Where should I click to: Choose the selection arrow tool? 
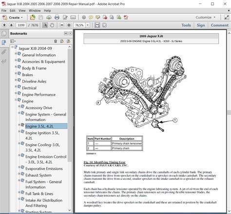pyautogui.click(x=45, y=25)
